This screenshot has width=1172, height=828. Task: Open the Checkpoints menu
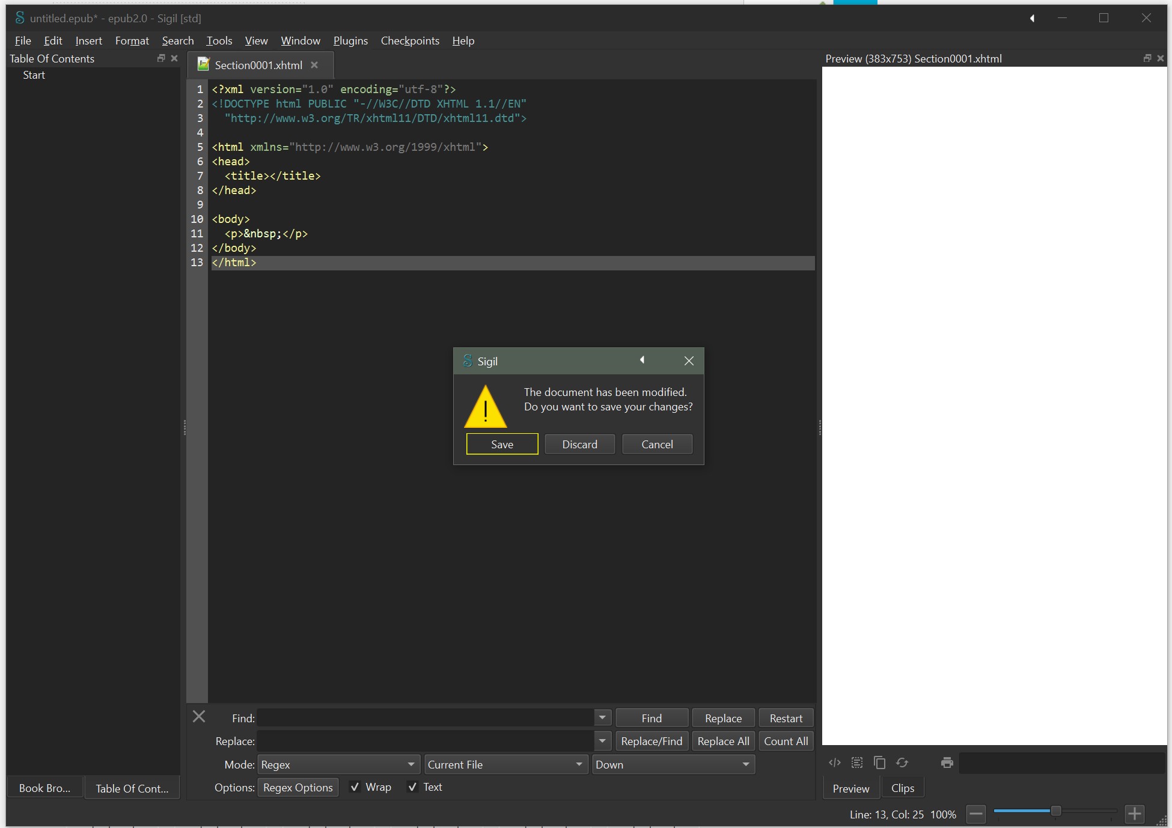410,41
